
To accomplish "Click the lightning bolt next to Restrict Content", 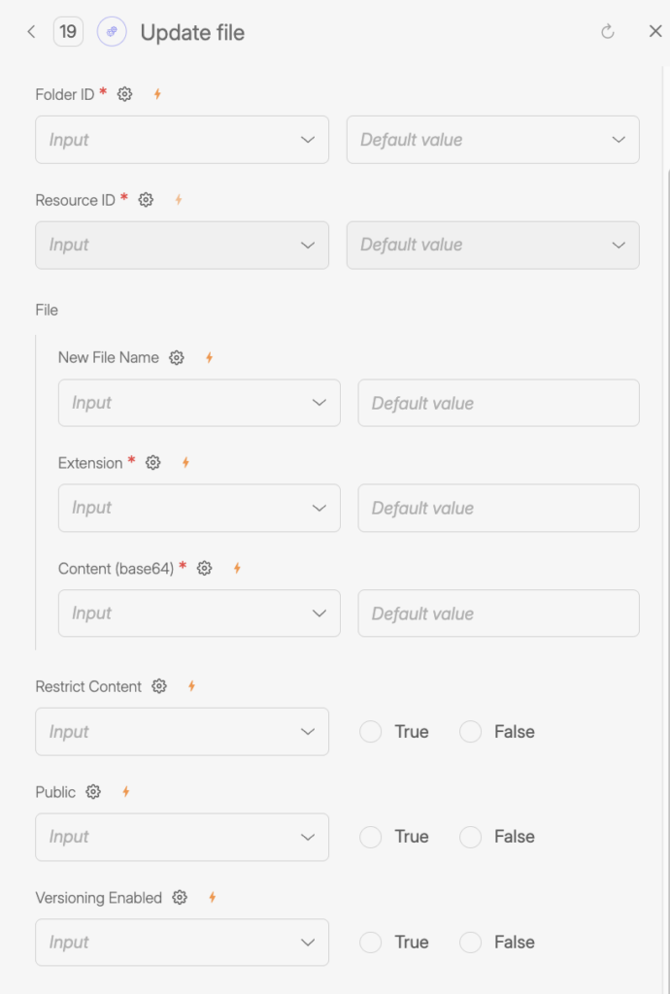I will [190, 686].
